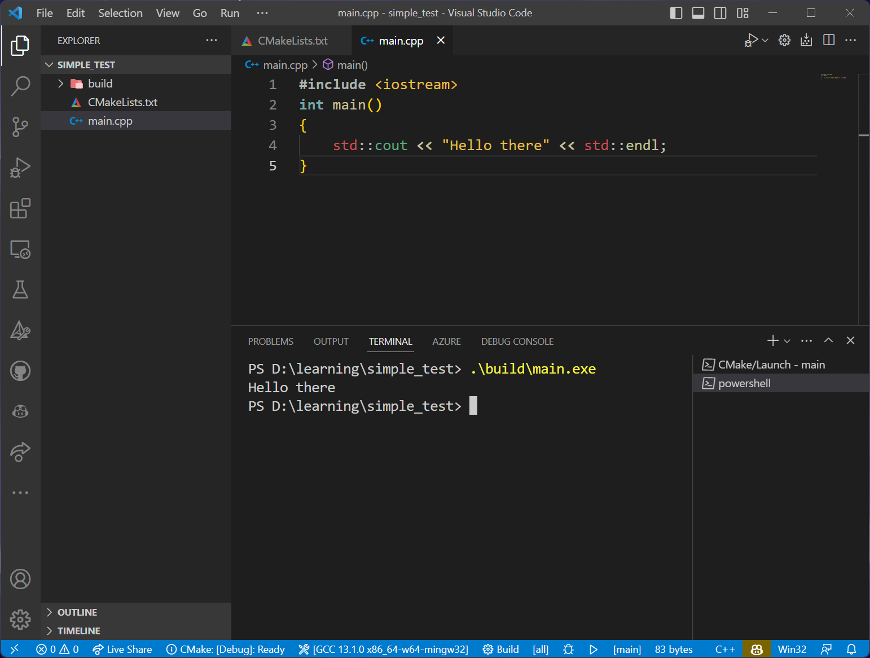
Task: Click the Copilot icon in the status bar
Action: tap(756, 649)
